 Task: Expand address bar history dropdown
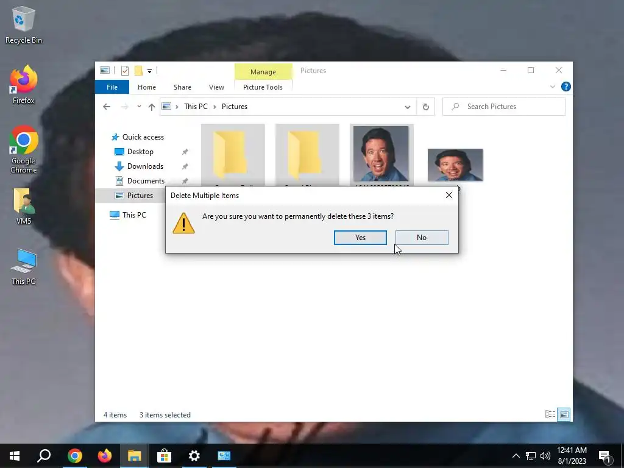[408, 107]
